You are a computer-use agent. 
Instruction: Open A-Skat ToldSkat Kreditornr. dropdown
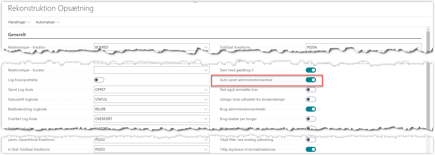coord(206,149)
